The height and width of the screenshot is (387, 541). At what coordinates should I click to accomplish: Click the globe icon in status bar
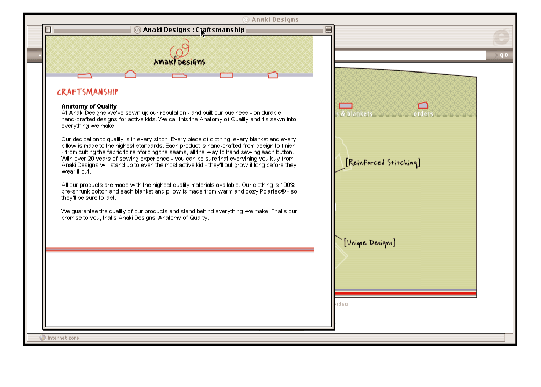pos(42,338)
